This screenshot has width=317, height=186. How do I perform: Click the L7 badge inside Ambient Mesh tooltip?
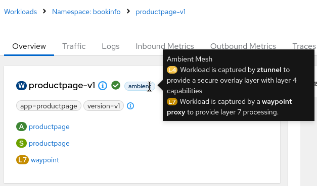172,101
